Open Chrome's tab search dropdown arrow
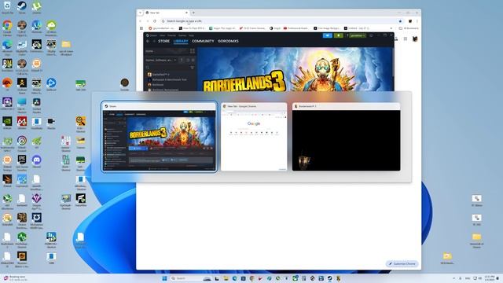The image size is (503, 283). tap(140, 13)
